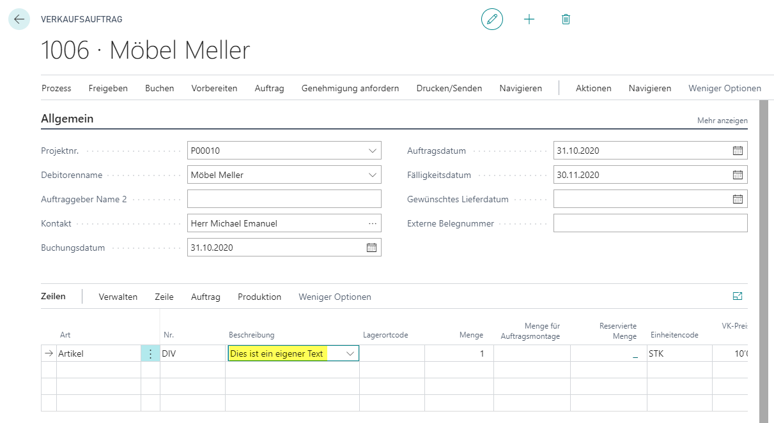Screen dimensions: 774x423
Task: Click the Art cell Artikel
Action: point(98,353)
